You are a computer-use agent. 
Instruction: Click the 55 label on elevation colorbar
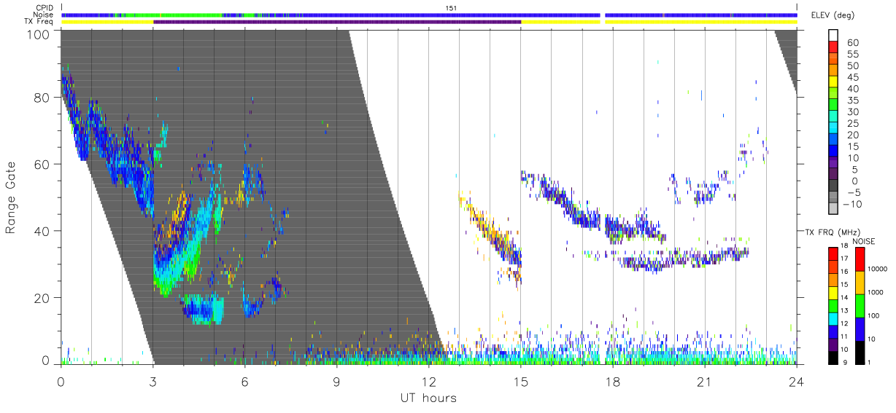coord(852,54)
